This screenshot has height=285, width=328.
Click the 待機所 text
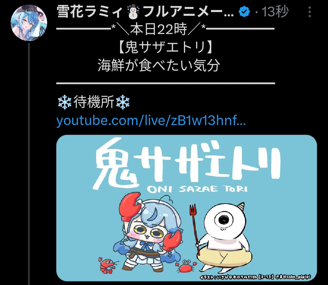pyautogui.click(x=94, y=102)
